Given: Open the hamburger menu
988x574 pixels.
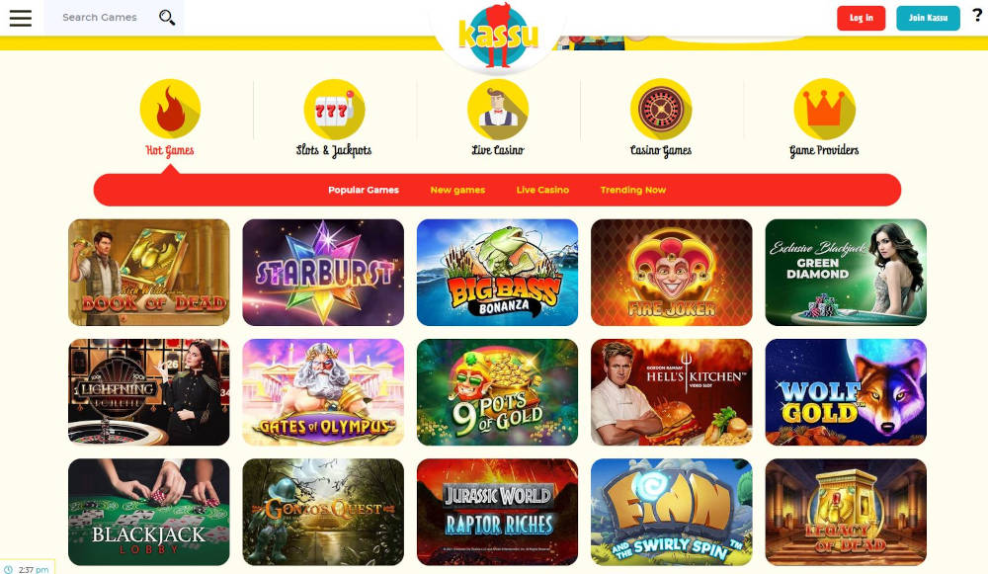Looking at the screenshot, I should click(x=20, y=18).
